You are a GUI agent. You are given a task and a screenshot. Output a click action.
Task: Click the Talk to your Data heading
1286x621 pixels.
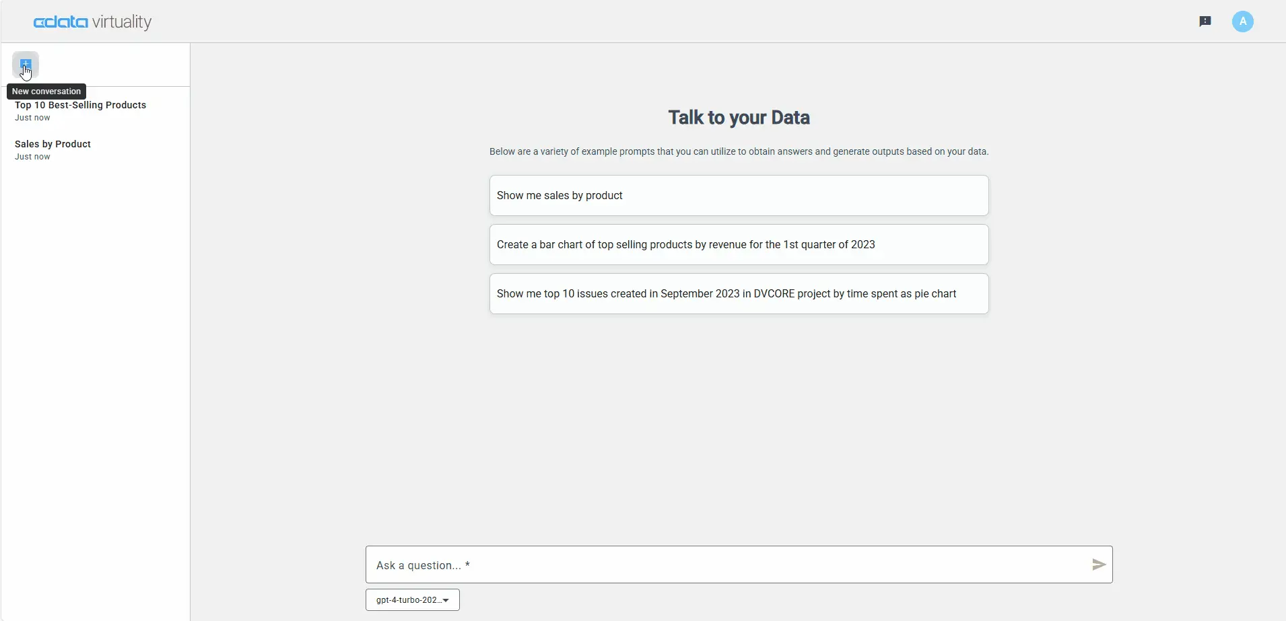pos(738,117)
